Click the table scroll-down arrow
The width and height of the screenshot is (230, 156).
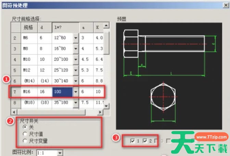tap(106, 106)
